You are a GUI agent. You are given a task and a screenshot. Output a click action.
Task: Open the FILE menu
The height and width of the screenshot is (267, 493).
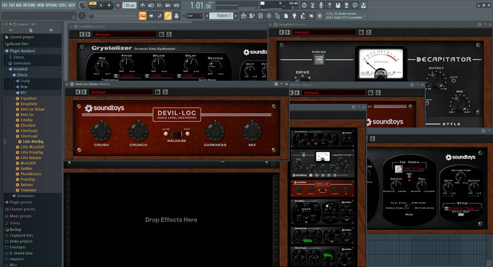pyautogui.click(x=5, y=5)
